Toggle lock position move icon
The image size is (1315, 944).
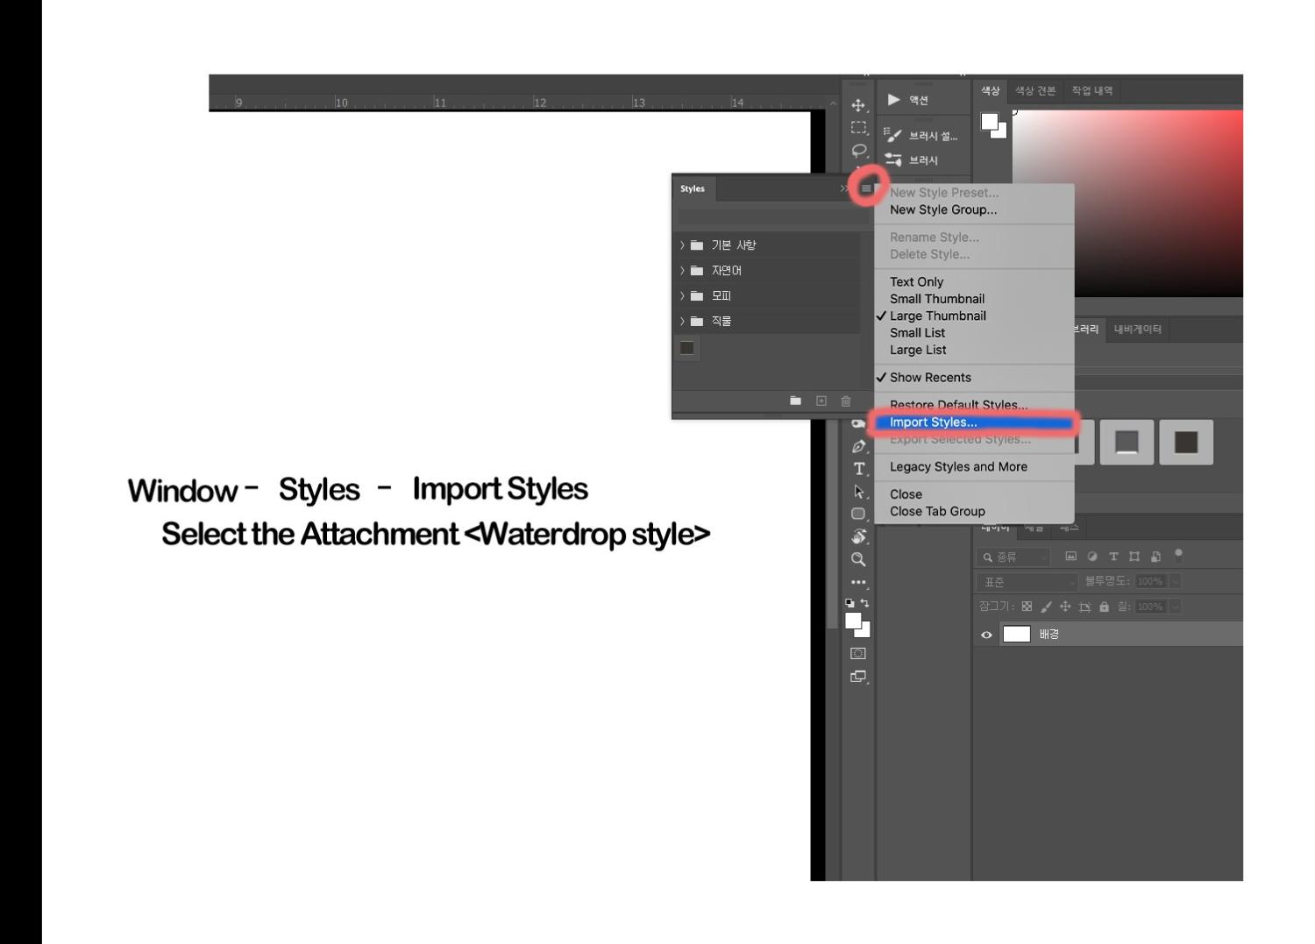point(1065,607)
